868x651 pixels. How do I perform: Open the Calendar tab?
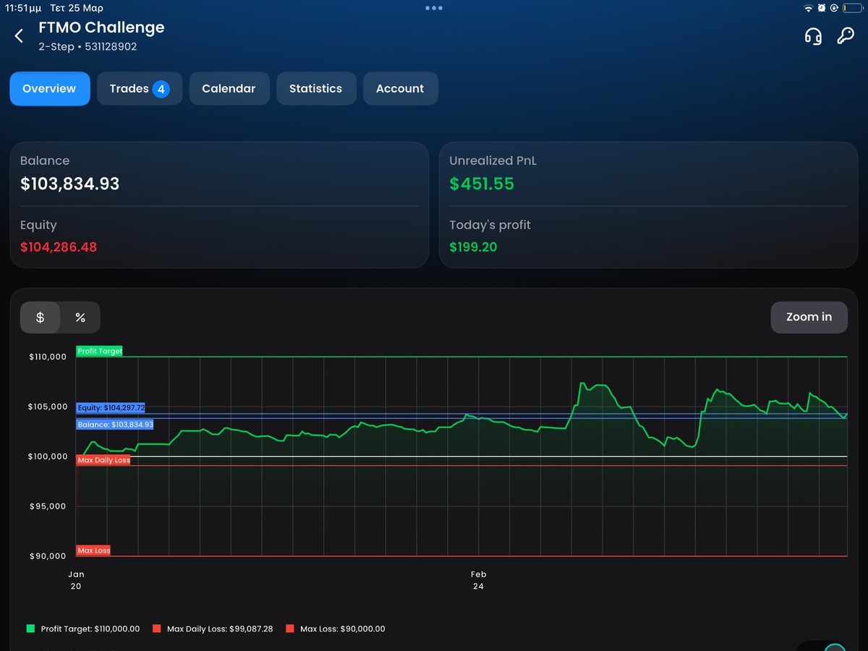click(x=229, y=89)
